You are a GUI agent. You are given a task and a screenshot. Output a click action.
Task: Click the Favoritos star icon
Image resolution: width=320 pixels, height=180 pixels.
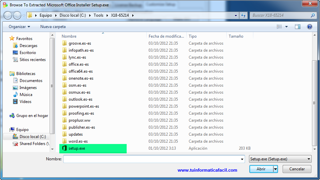tap(12, 38)
